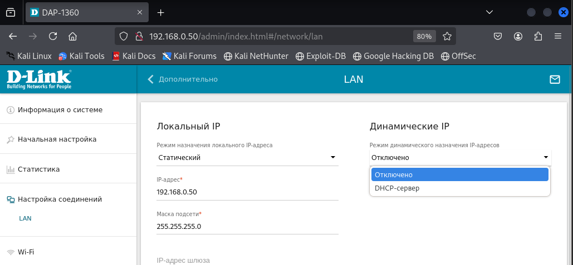Show site security shield information

[124, 36]
